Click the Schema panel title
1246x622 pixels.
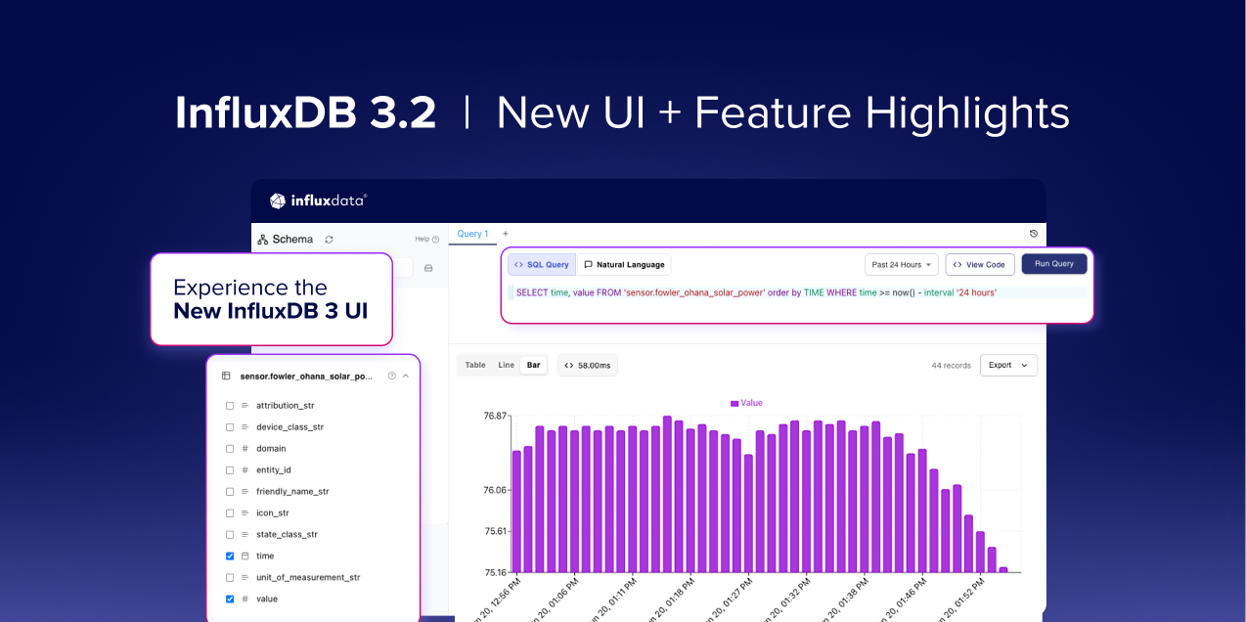click(x=292, y=239)
